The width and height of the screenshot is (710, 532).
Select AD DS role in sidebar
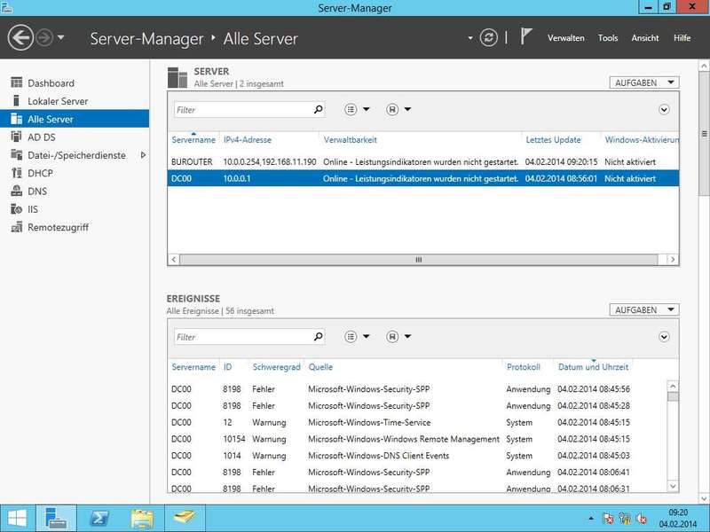tap(41, 137)
